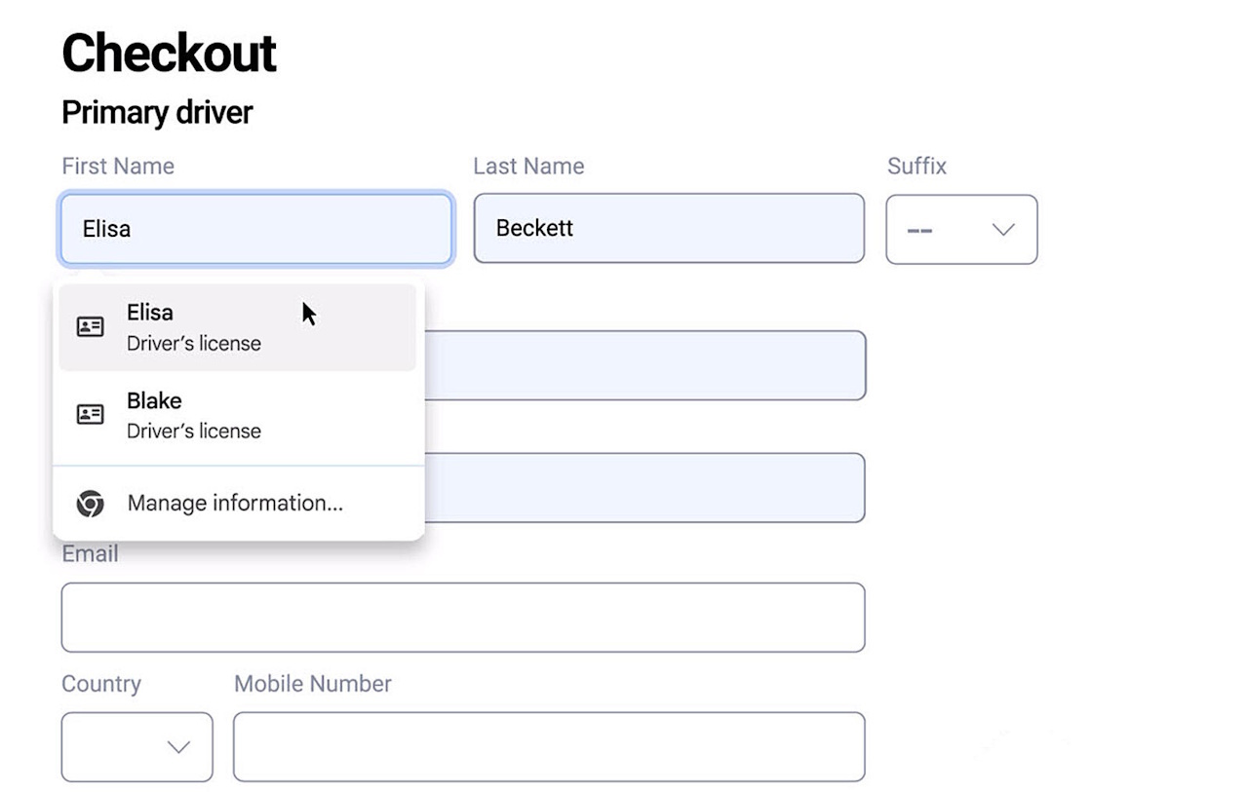Focus the First Name field containing Elisa
This screenshot has width=1248, height=792.
[255, 229]
